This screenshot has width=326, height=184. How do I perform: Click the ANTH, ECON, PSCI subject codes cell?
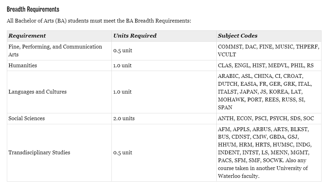pos(269,118)
